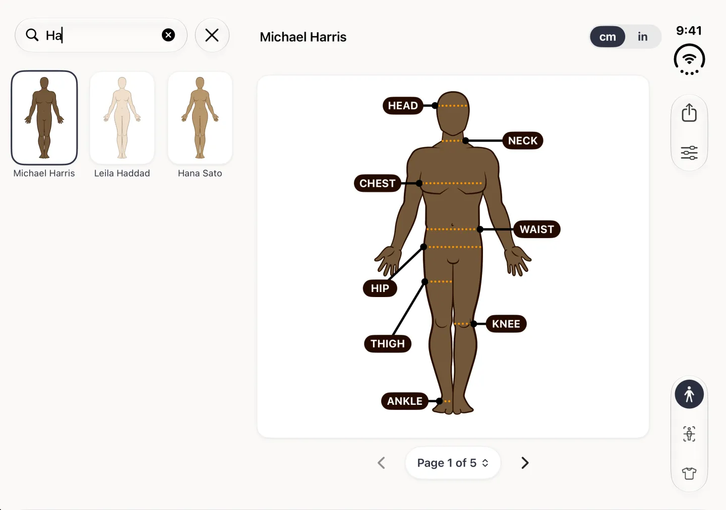Viewport: 726px width, 510px height.
Task: Select the clothing shirt view icon
Action: [689, 473]
